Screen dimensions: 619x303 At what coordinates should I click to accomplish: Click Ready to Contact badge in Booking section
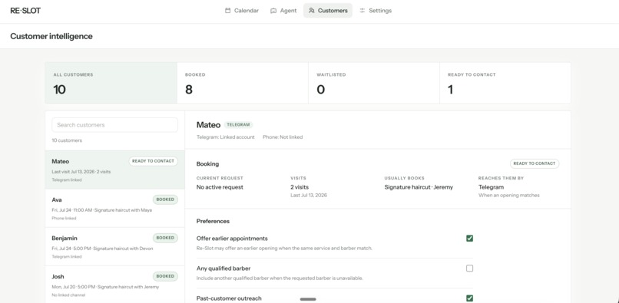coord(535,163)
